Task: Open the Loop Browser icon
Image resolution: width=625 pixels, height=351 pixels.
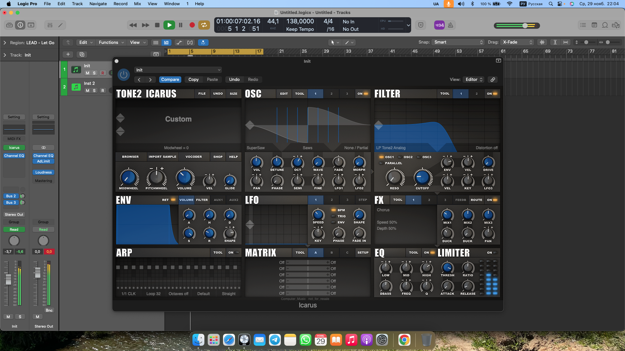Action: click(x=605, y=25)
